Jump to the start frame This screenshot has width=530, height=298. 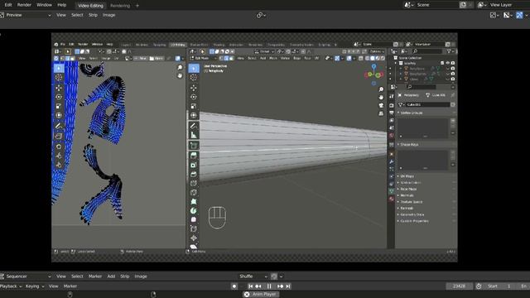(x=250, y=286)
